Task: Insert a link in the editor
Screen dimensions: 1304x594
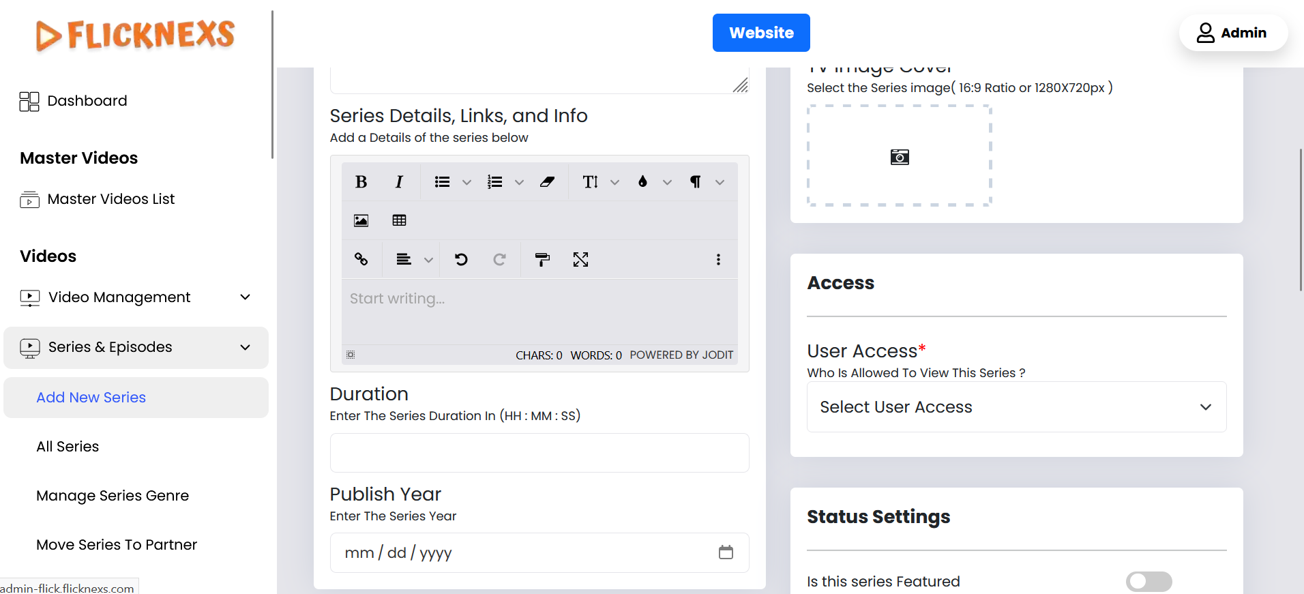Action: pyautogui.click(x=361, y=259)
